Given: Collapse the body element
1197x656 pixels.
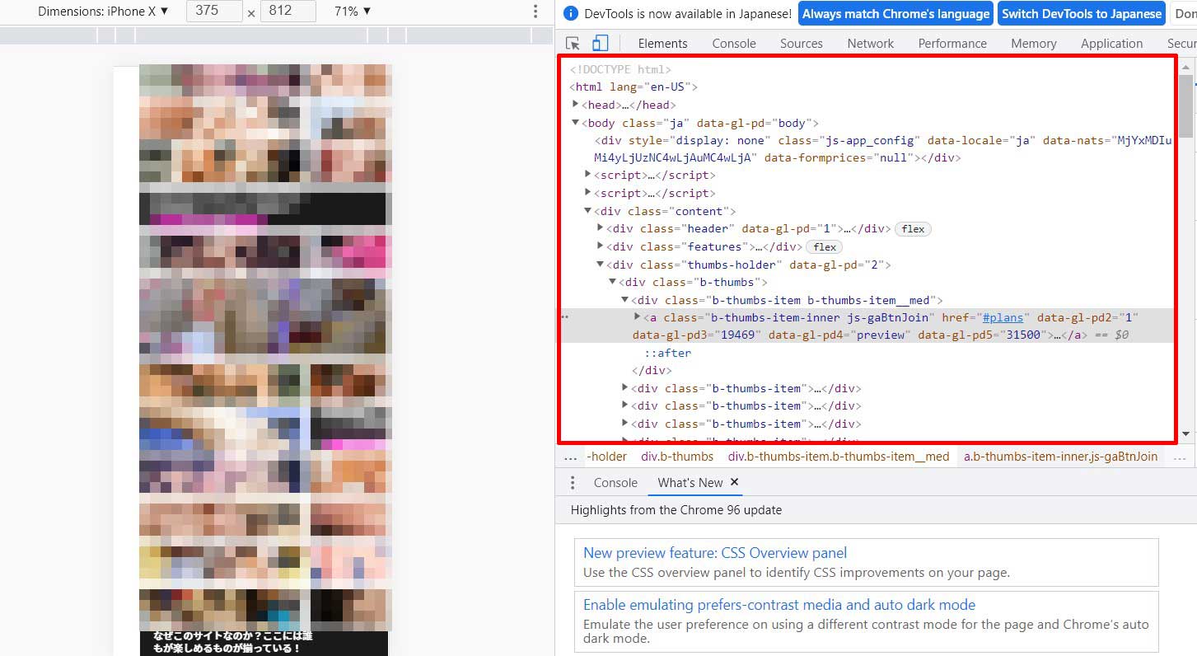Looking at the screenshot, I should (x=576, y=123).
